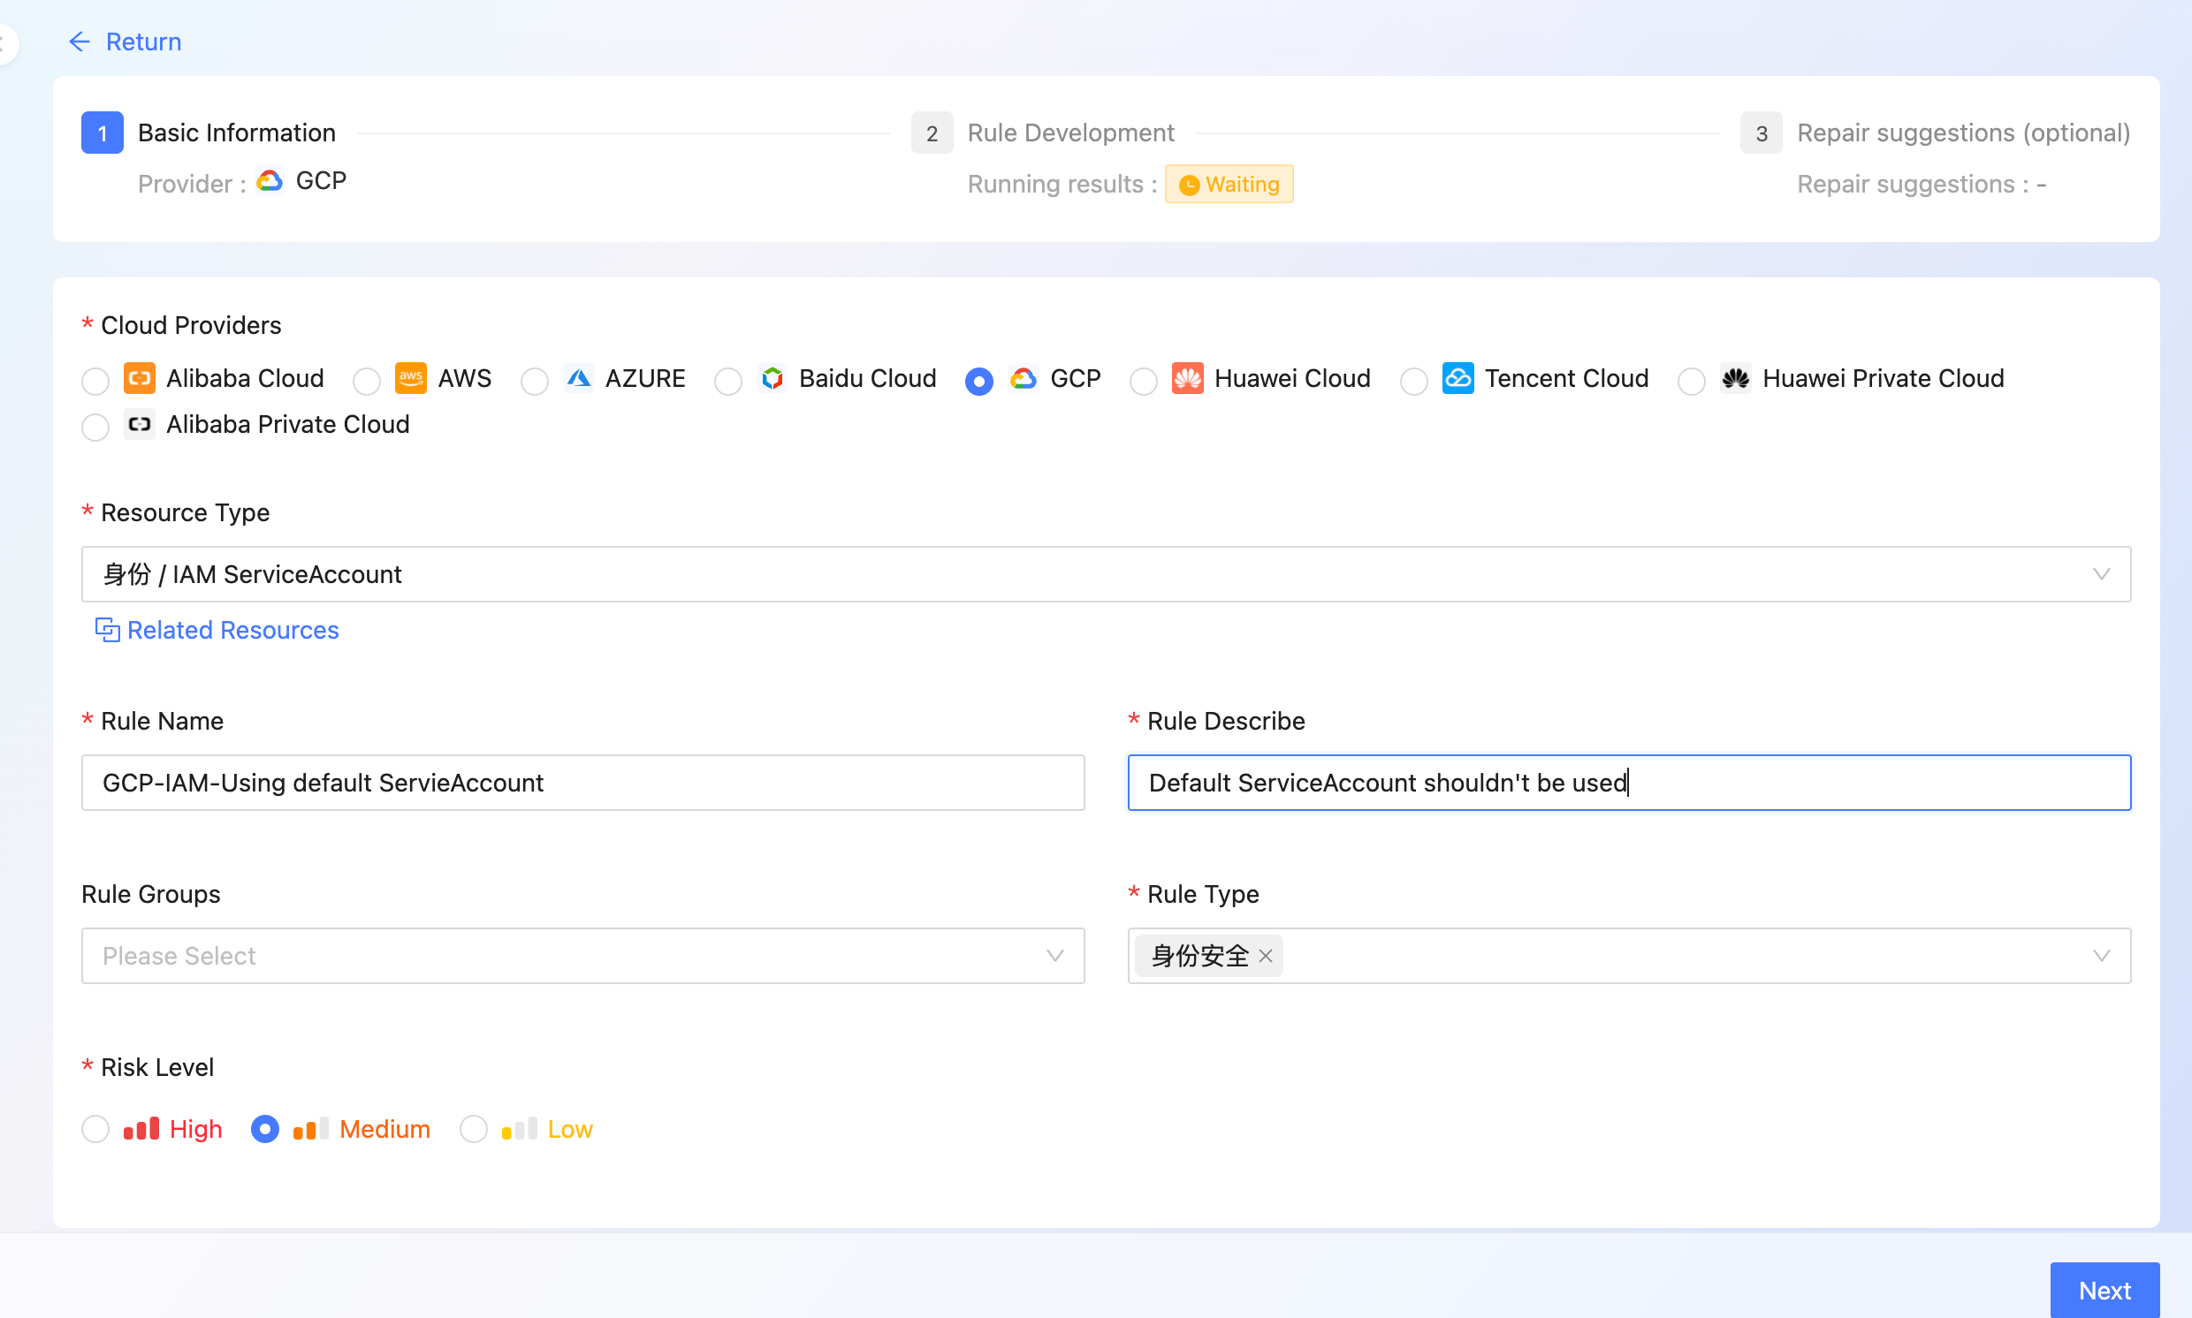This screenshot has width=2192, height=1318.
Task: Open the Resource Type dropdown
Action: pos(1106,574)
